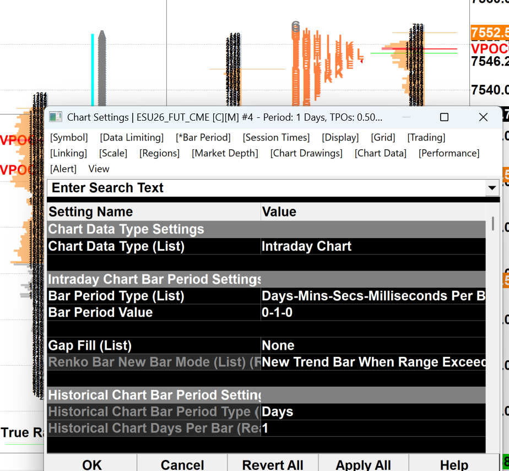Maximize the Chart Settings dialog

[x=444, y=117]
